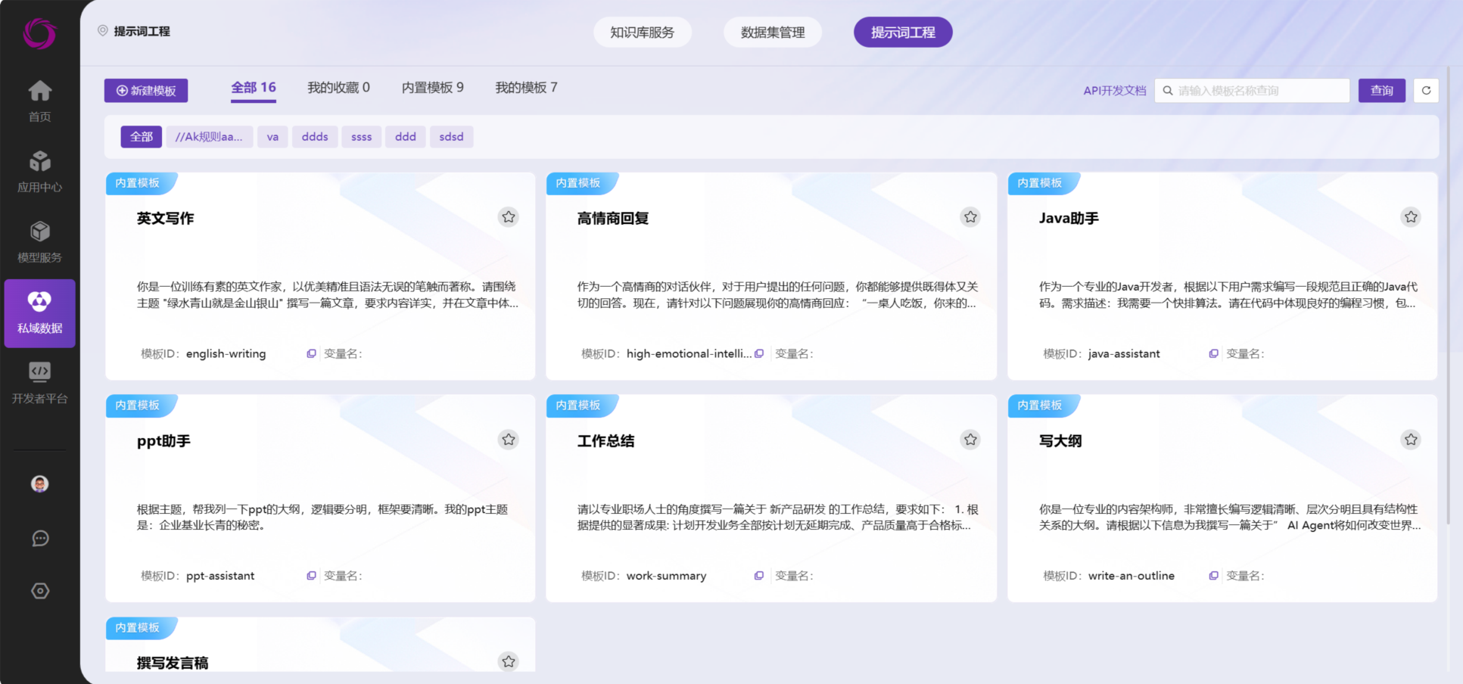Copy the write-an-outline template ID
Image resolution: width=1463 pixels, height=684 pixels.
[1213, 576]
